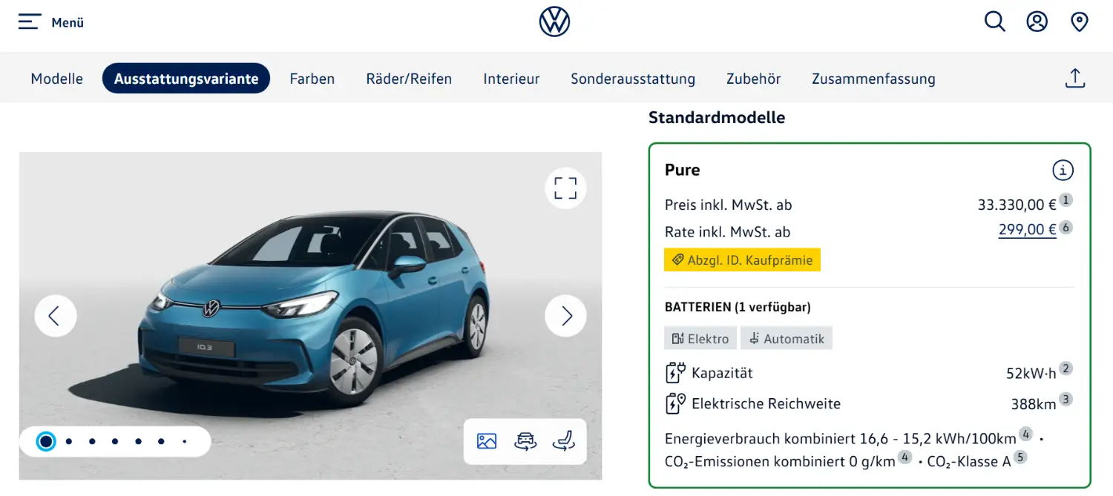Image resolution: width=1113 pixels, height=496 pixels.
Task: Click the Abzgl. ID. Kaufprämie badge
Action: click(x=742, y=260)
